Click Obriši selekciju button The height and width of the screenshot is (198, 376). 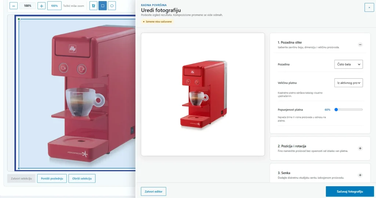(x=82, y=178)
